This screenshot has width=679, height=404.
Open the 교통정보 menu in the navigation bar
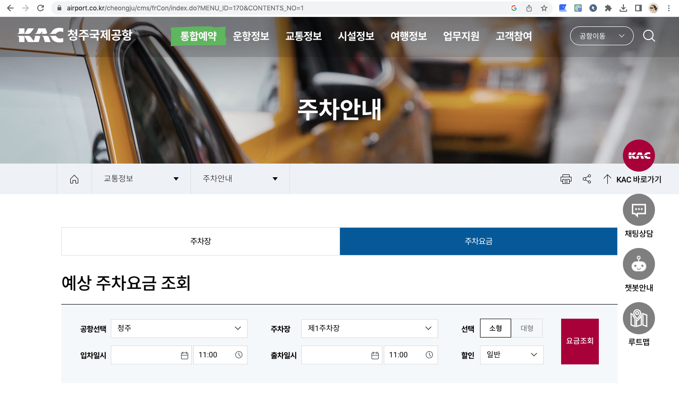pos(303,36)
